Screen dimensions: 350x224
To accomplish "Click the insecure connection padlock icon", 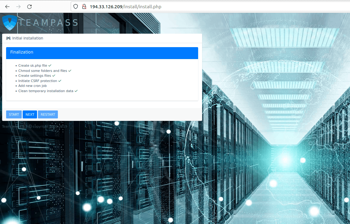I will point(84,7).
